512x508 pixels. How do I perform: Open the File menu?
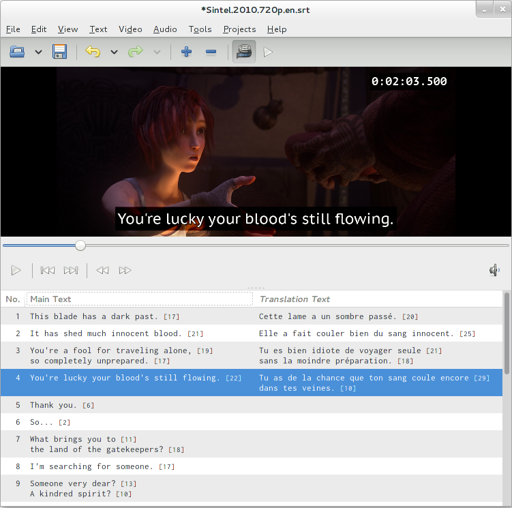click(x=13, y=29)
